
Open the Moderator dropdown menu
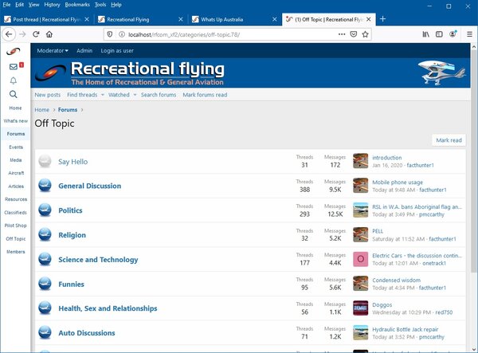tap(53, 50)
